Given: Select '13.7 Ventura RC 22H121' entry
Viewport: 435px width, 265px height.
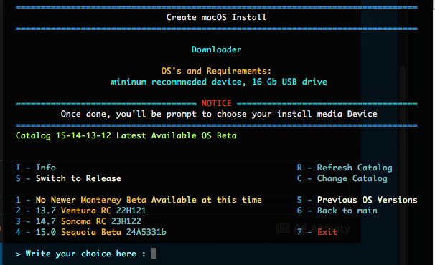Looking at the screenshot, I should point(80,211).
